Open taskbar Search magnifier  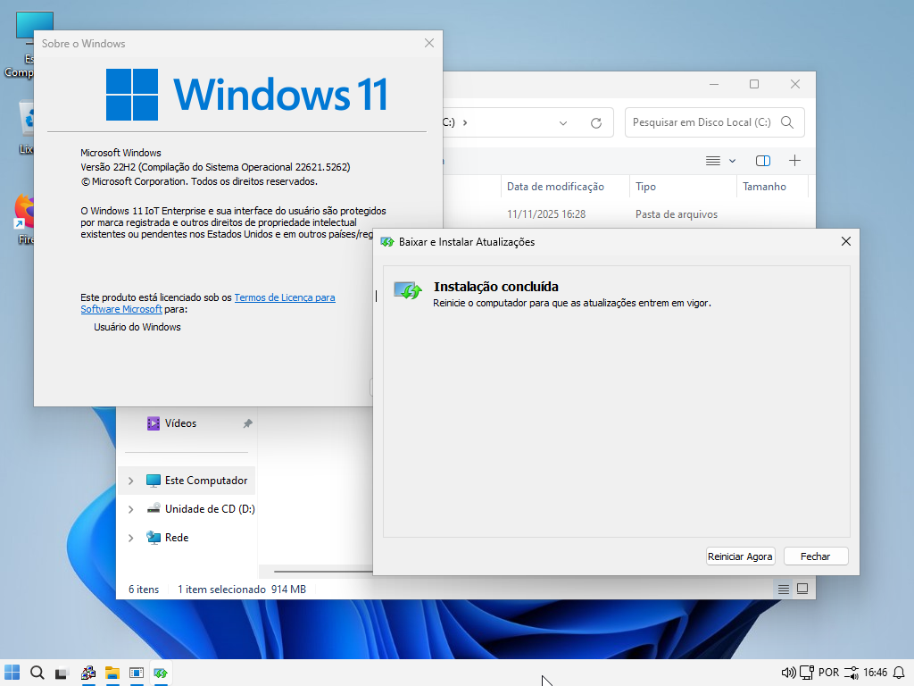click(37, 673)
